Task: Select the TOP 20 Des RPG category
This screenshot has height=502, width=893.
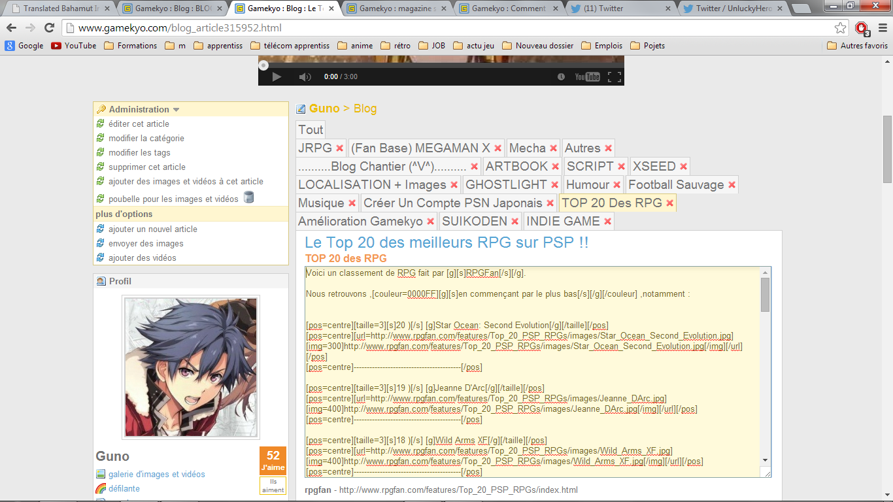Action: (611, 203)
